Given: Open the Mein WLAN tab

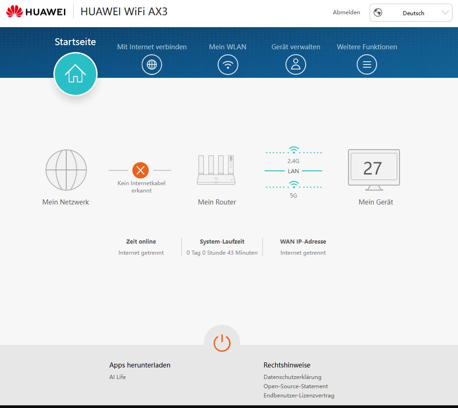Looking at the screenshot, I should 227,47.
